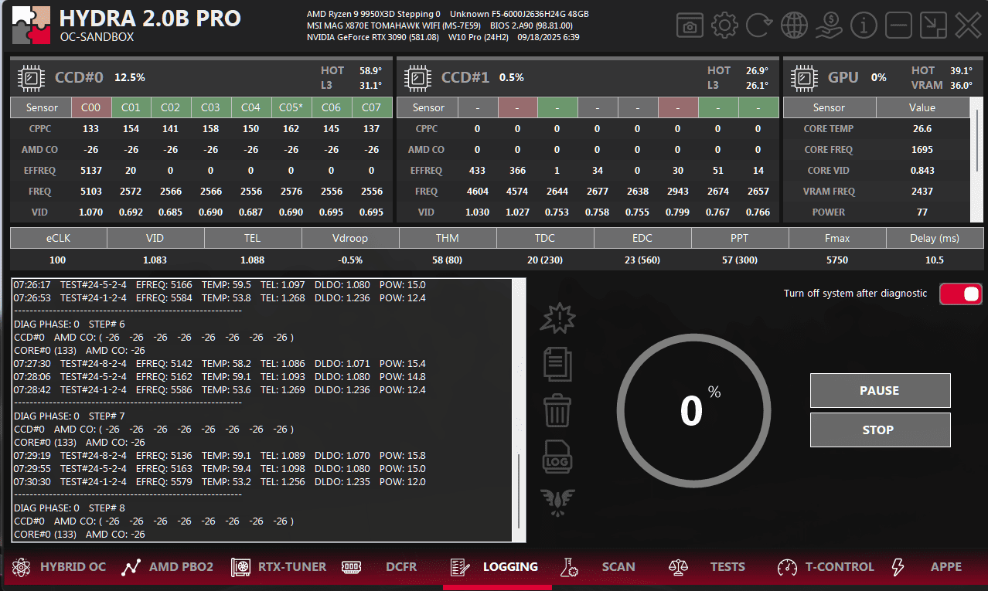Open the globe web icon
The image size is (988, 591).
pyautogui.click(x=794, y=25)
